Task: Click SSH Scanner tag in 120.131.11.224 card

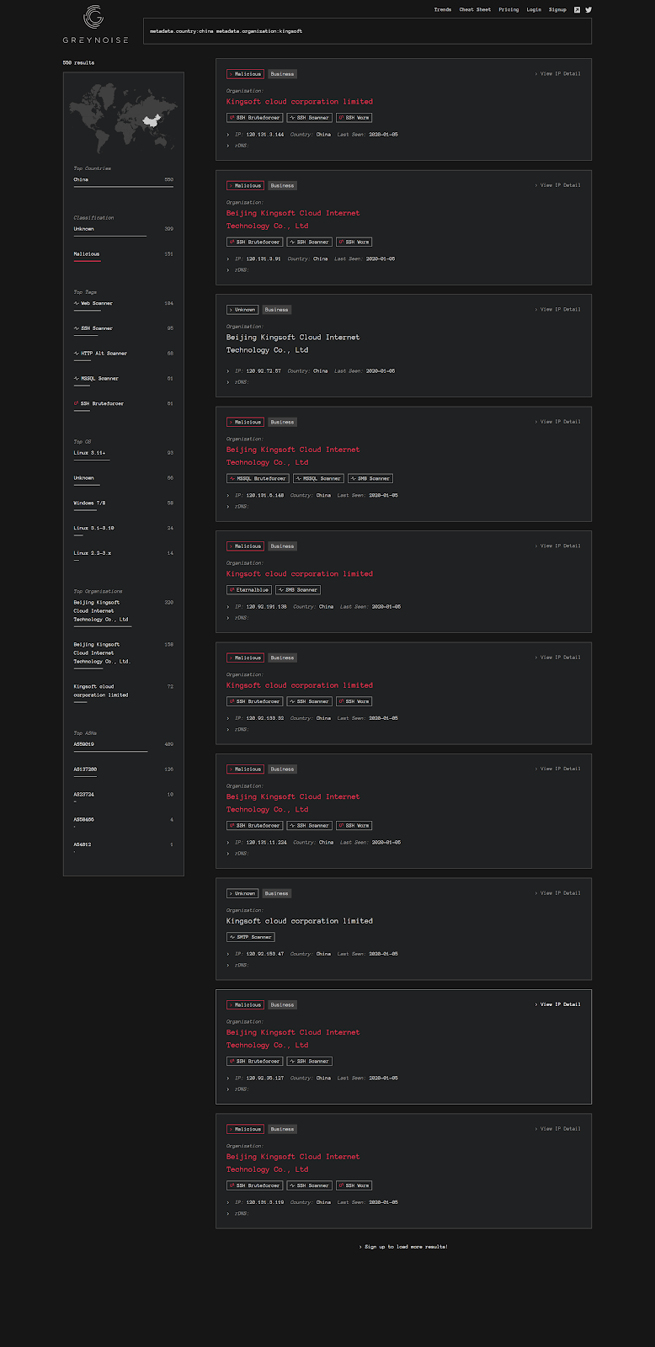Action: [x=310, y=826]
